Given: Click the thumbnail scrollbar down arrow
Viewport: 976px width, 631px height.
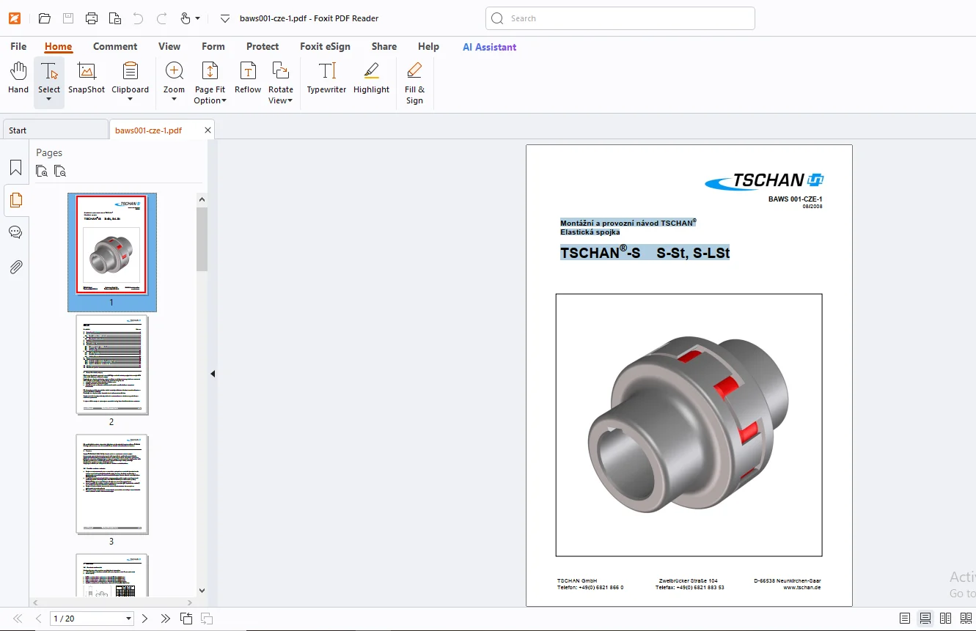Looking at the screenshot, I should (x=202, y=591).
